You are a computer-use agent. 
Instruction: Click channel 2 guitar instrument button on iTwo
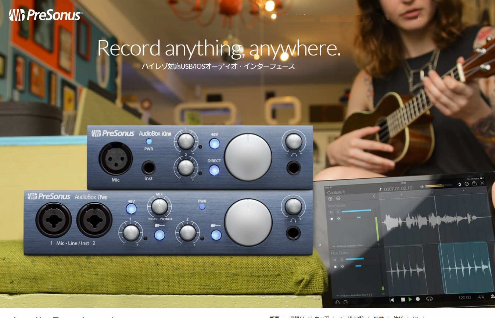point(216,235)
